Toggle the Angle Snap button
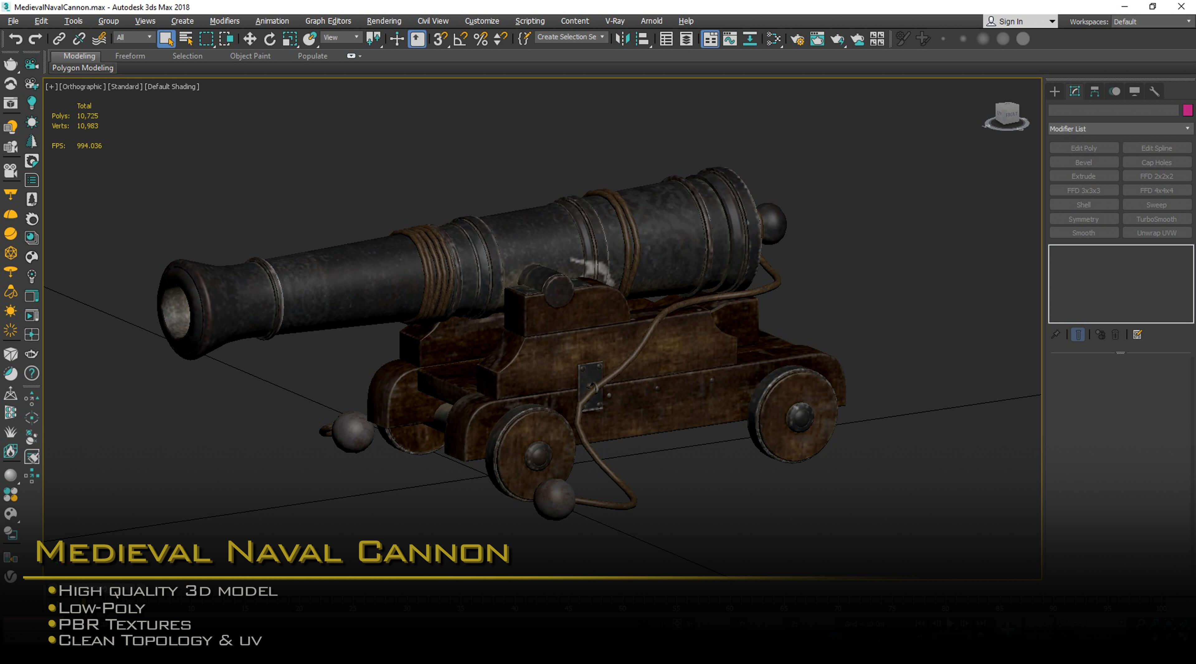Image resolution: width=1196 pixels, height=664 pixels. [460, 39]
